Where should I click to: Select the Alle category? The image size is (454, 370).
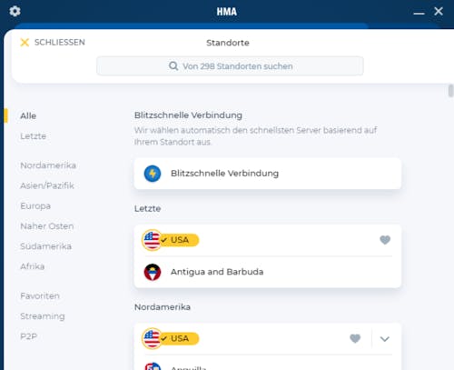28,115
